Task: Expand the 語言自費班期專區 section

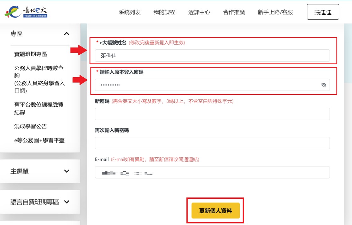Action: (66, 202)
